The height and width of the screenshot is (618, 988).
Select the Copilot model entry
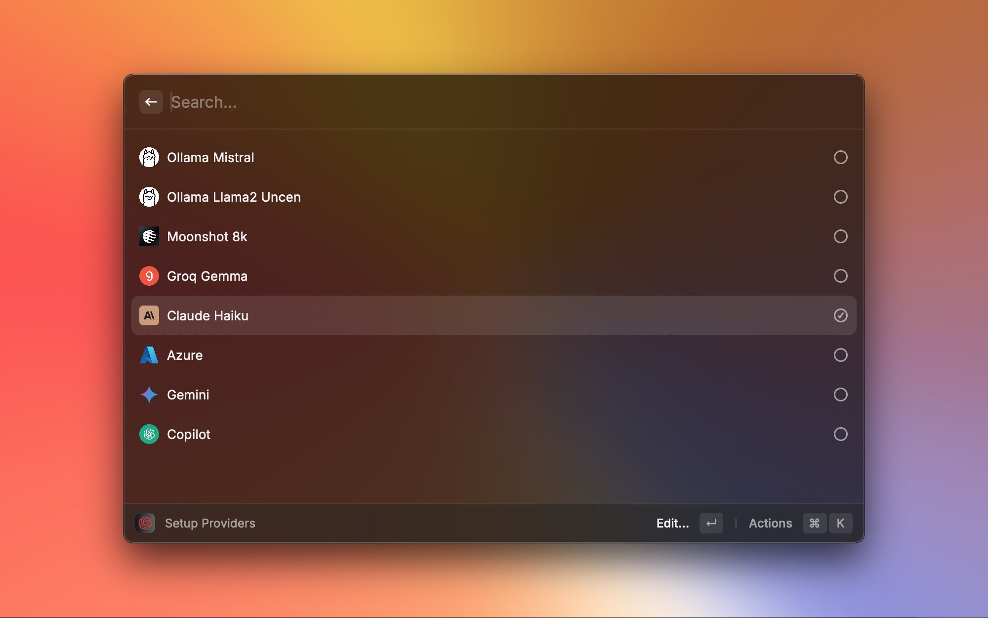point(494,434)
